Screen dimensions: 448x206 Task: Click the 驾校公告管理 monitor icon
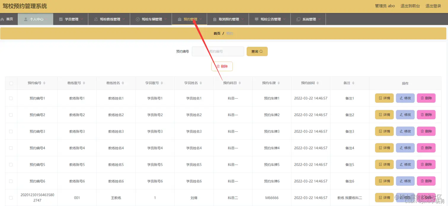click(257, 19)
